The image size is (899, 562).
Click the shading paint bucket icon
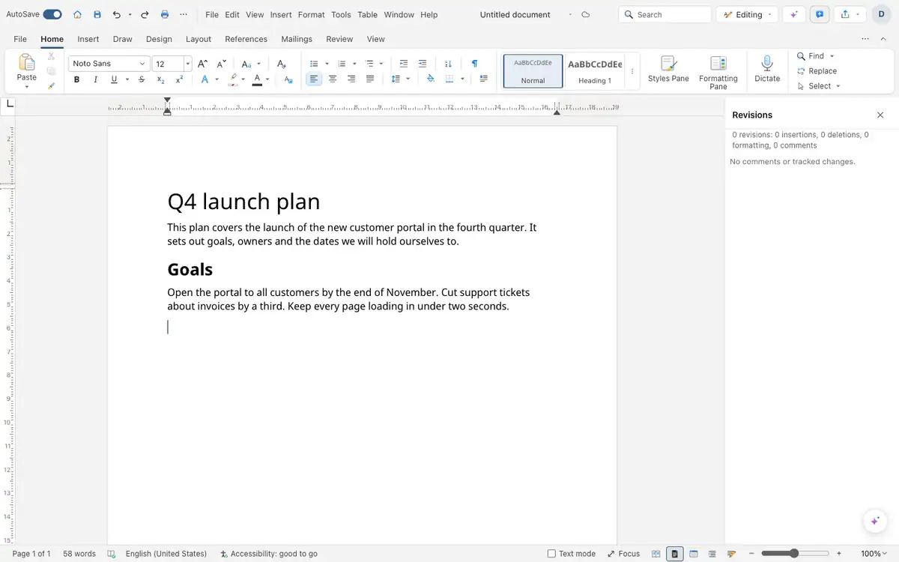(430, 79)
